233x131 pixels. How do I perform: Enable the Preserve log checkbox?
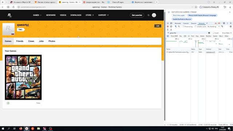183,27
